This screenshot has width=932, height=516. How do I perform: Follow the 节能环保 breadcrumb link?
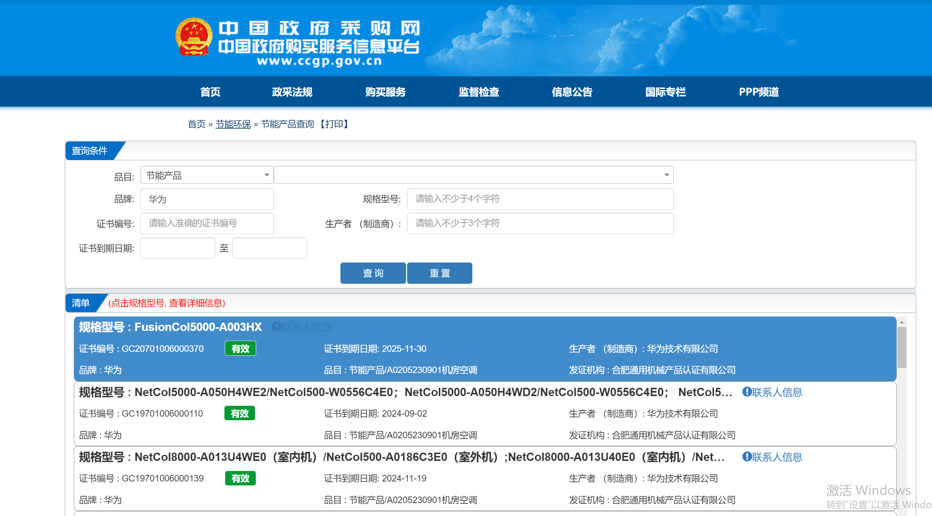(x=233, y=124)
